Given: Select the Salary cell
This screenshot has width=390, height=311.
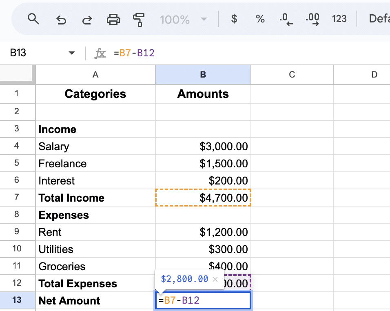Looking at the screenshot, I should click(95, 146).
